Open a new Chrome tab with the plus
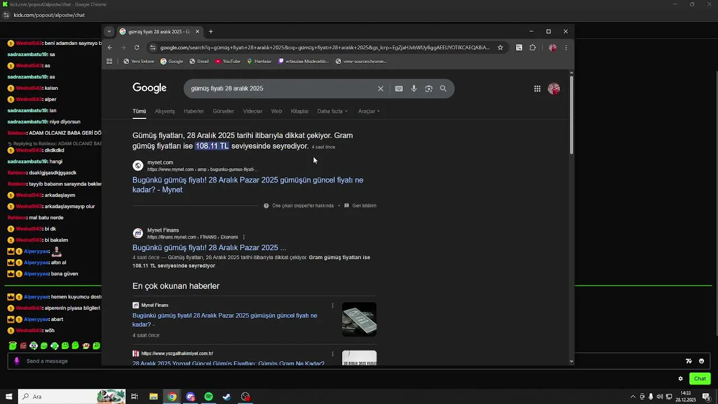 tap(211, 31)
